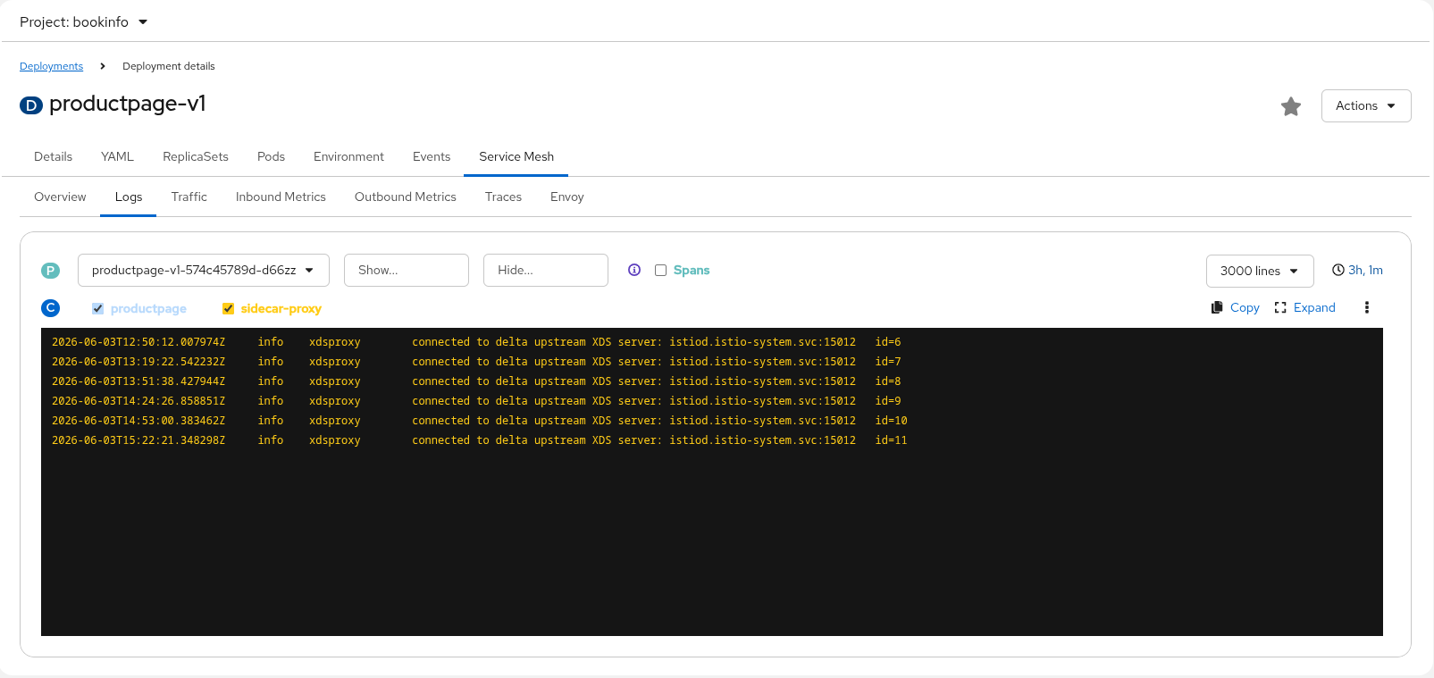Image resolution: width=1434 pixels, height=678 pixels.
Task: Switch to the ReplicaSets tab
Action: (x=196, y=156)
